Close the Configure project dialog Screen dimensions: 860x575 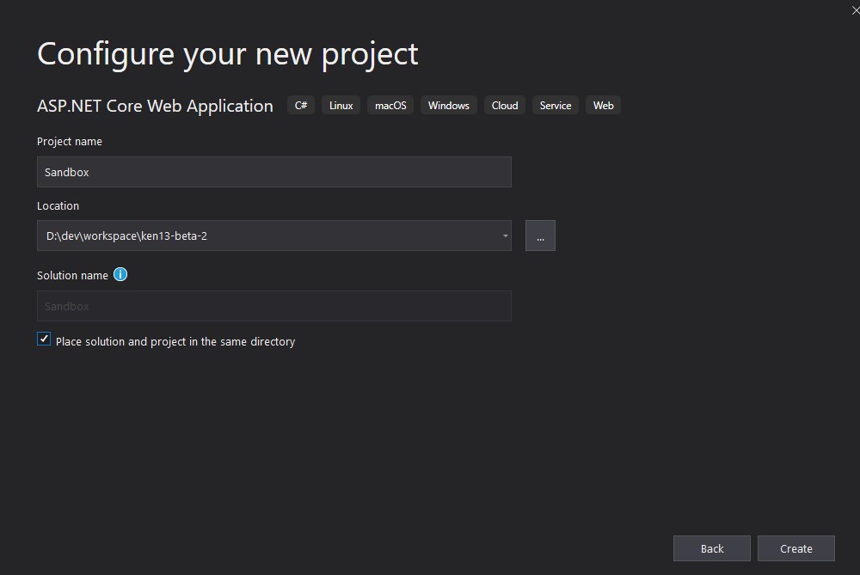point(855,10)
